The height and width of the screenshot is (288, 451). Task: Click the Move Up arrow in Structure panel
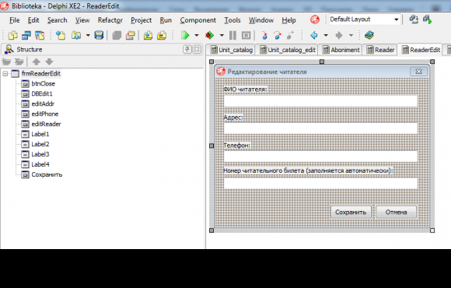(x=37, y=61)
